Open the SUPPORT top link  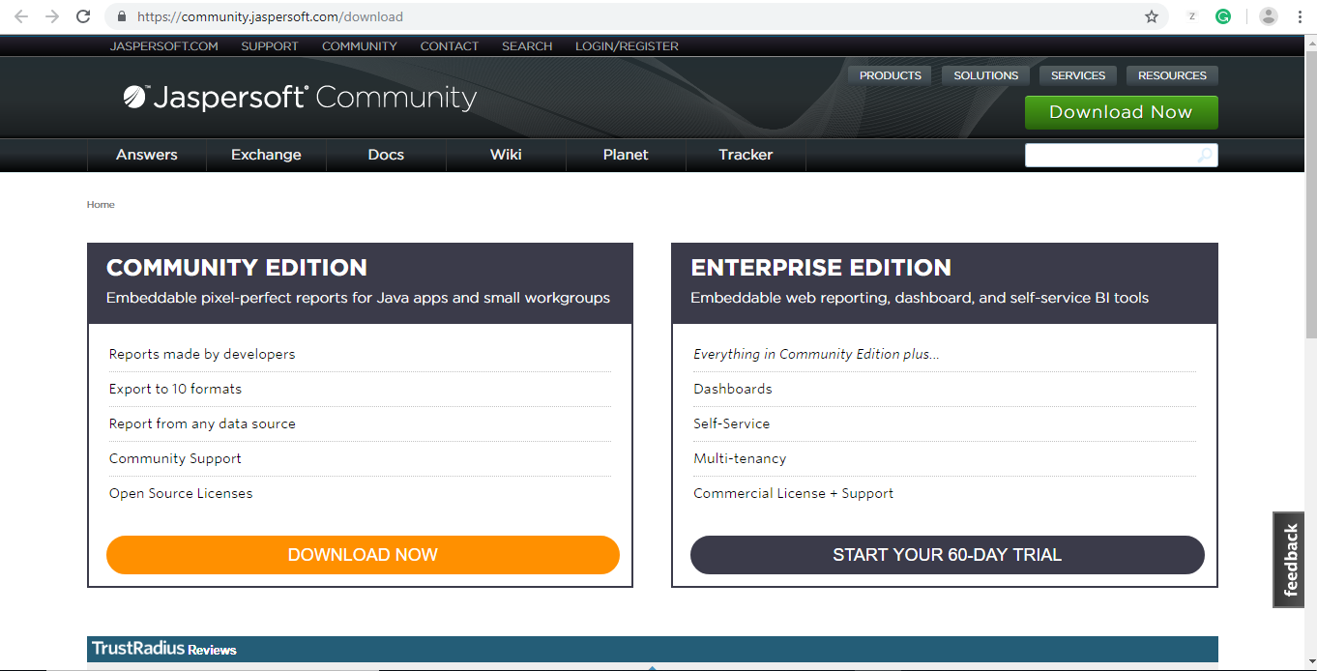270,45
